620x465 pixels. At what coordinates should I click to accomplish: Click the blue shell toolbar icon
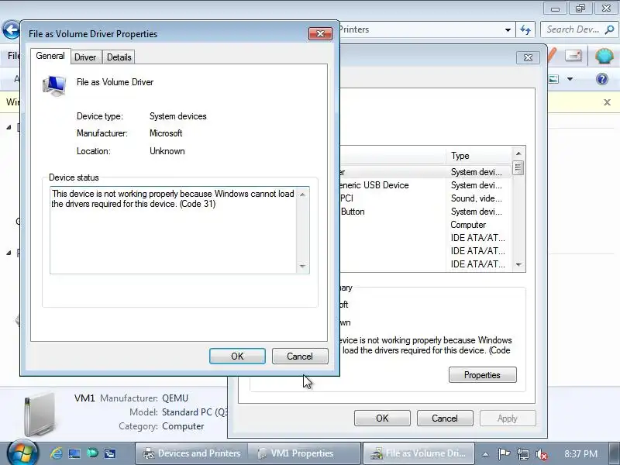pyautogui.click(x=604, y=56)
